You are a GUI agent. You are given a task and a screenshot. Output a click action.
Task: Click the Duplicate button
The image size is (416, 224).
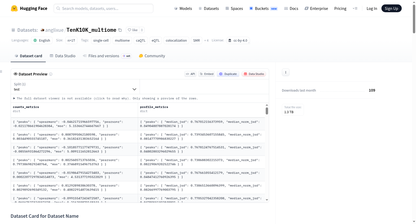click(x=228, y=74)
